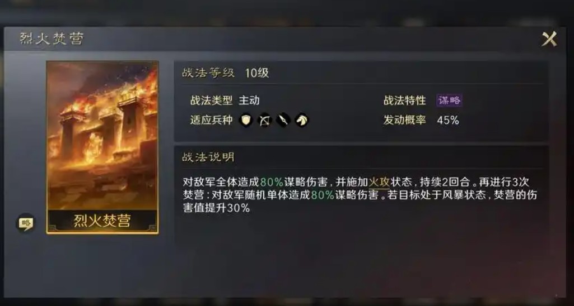Close the 烈火焚营 skill dialog
Screen dimensions: 574x306
pyautogui.click(x=549, y=39)
